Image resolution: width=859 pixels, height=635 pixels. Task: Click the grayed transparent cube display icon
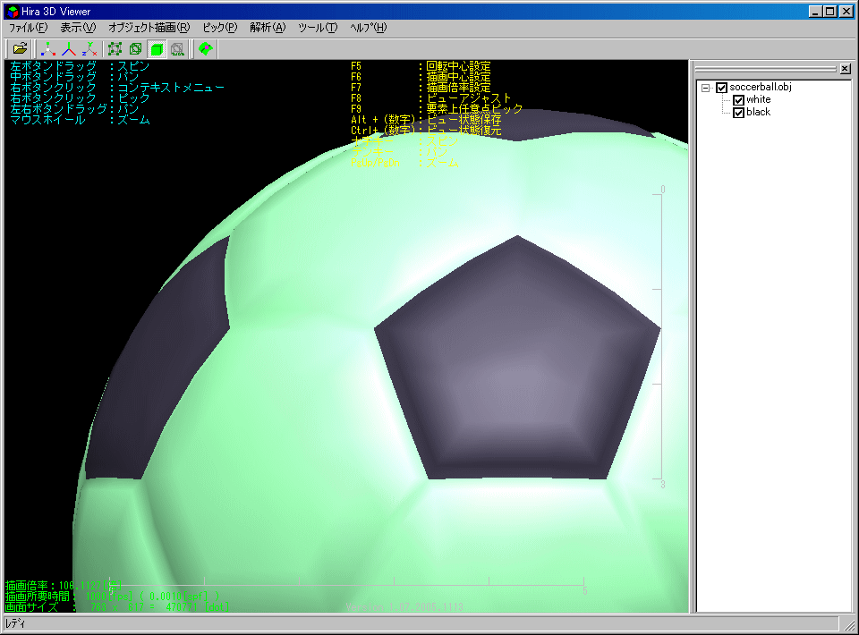click(x=177, y=49)
